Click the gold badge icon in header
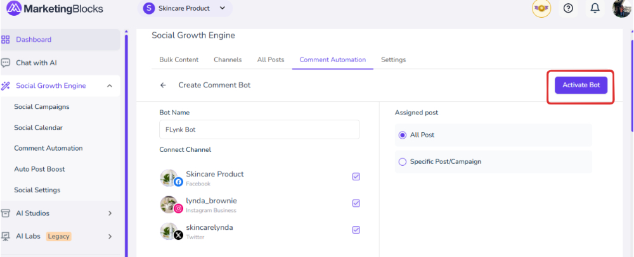Viewport: 634px width, 257px height. [x=541, y=8]
